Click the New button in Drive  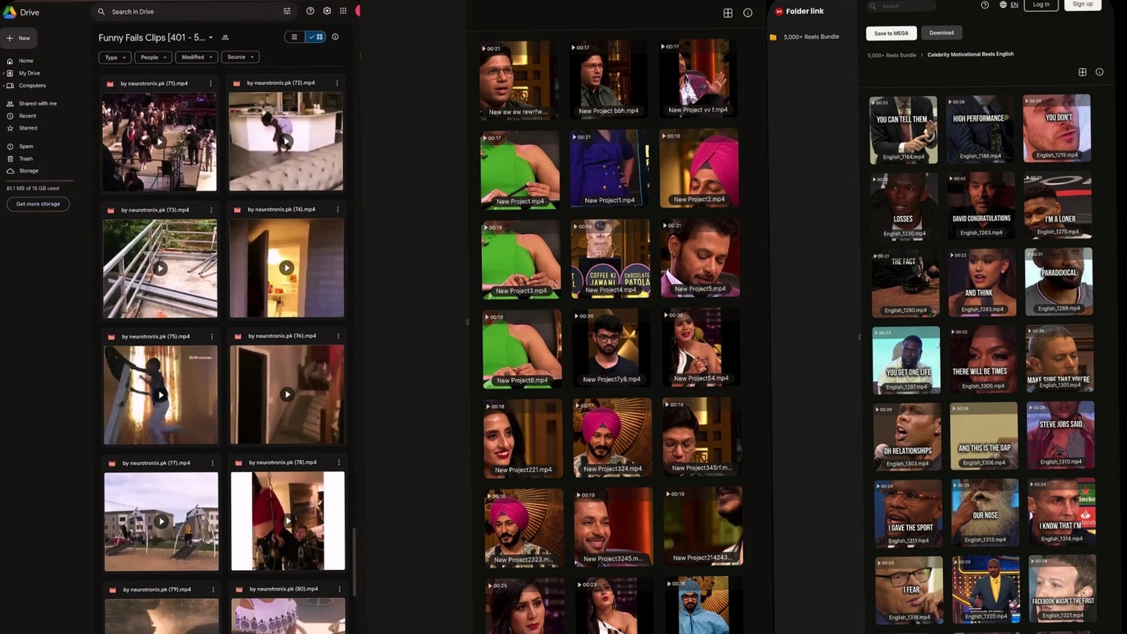(x=19, y=38)
